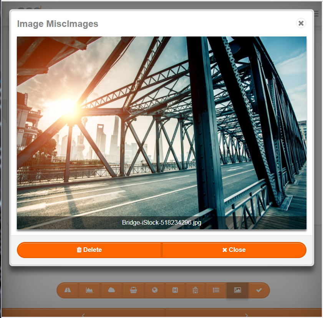Click the Image MiscImages dialog title
323x318 pixels.
[x=58, y=24]
